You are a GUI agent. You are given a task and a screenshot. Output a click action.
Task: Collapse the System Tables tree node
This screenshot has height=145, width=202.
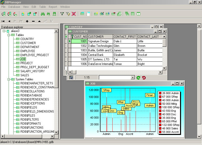9,79
